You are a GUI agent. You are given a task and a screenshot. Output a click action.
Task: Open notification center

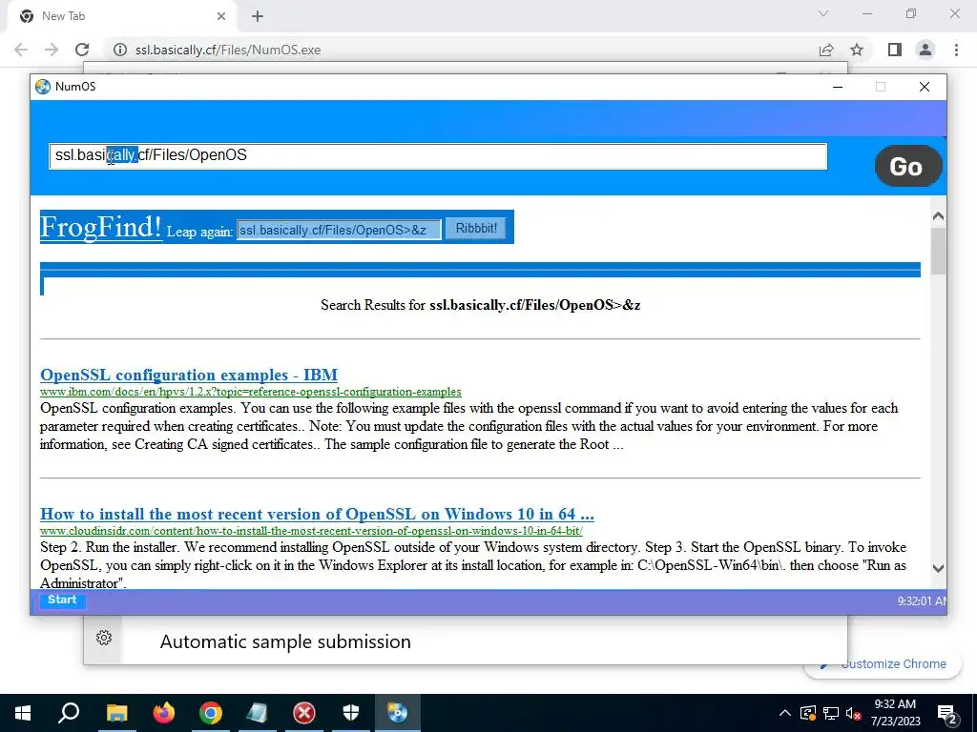(x=946, y=714)
